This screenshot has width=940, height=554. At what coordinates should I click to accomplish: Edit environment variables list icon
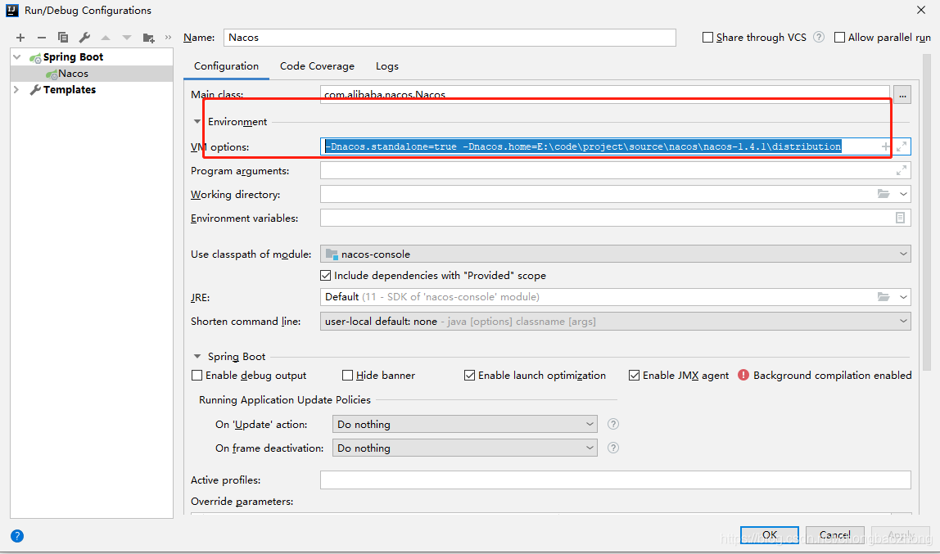tap(900, 218)
